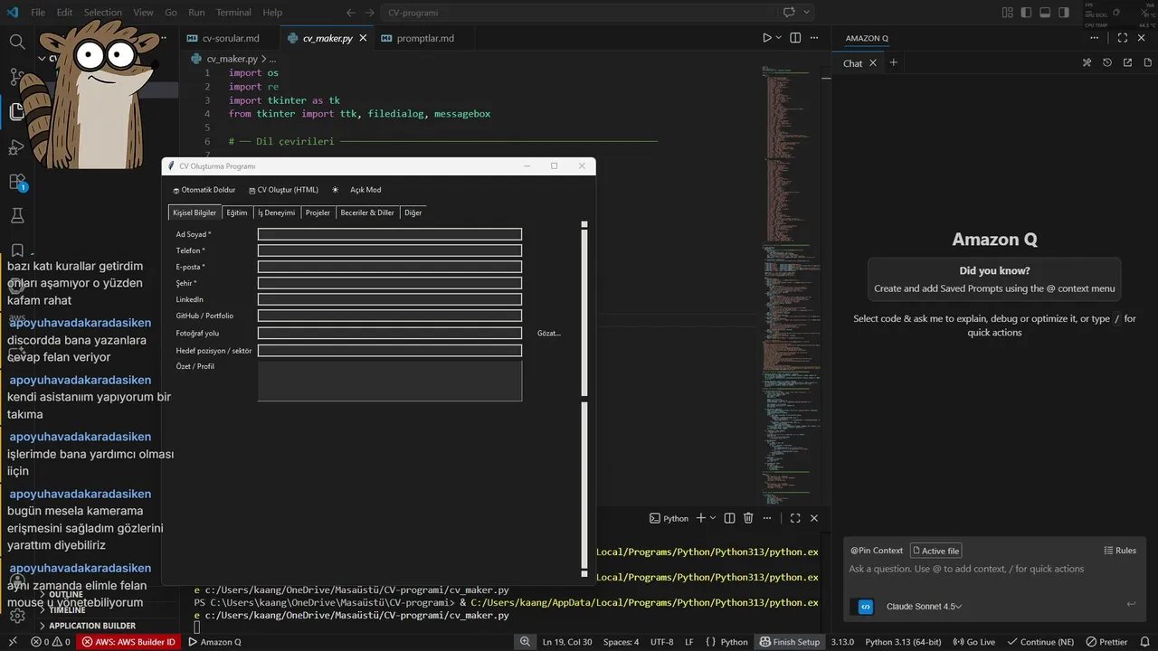Switch to Eğitim tab

click(237, 212)
